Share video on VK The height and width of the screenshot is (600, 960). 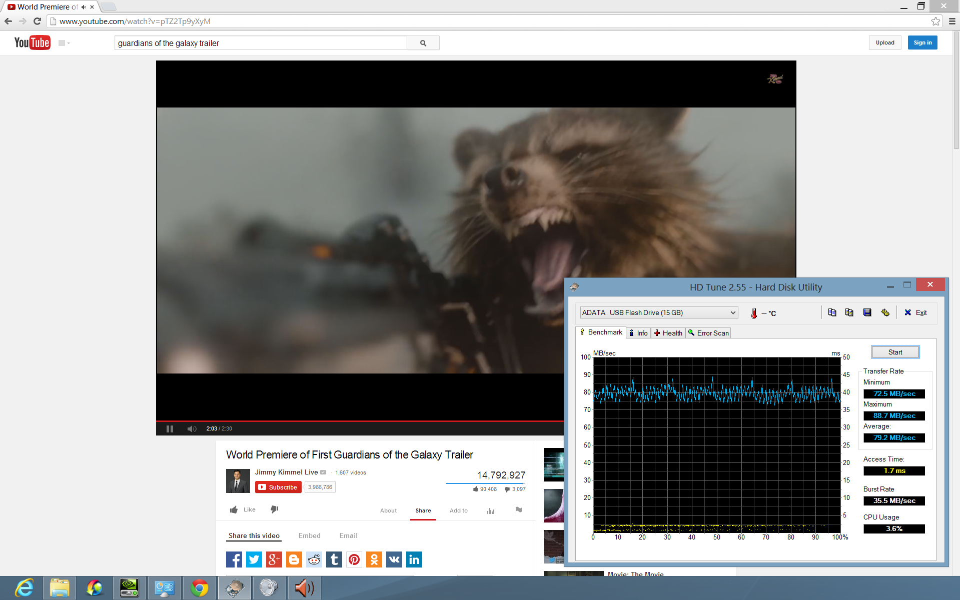394,559
